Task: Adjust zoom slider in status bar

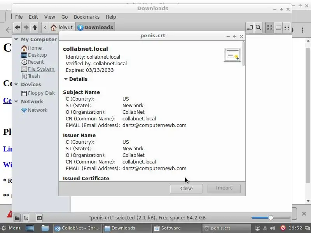Action: pos(271,218)
